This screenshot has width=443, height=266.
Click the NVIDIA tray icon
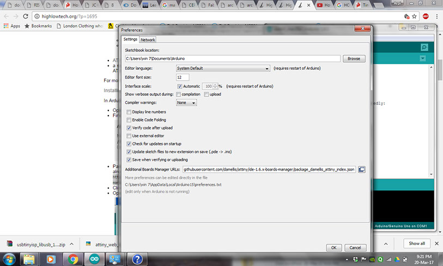coord(372,259)
